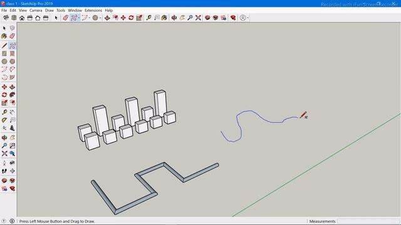Click the user account sign-in icon
The width and height of the screenshot is (401, 225).
pos(242,17)
